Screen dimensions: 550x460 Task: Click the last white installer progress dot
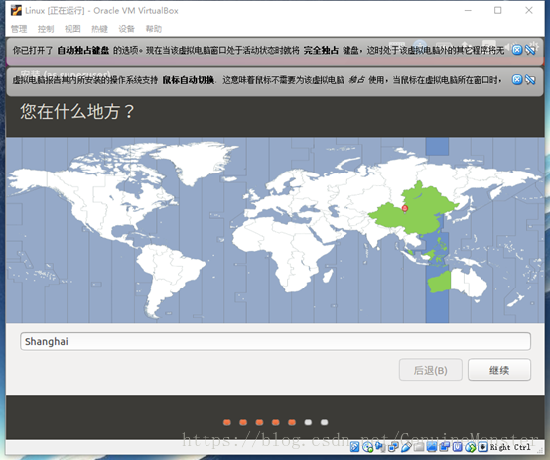324,422
